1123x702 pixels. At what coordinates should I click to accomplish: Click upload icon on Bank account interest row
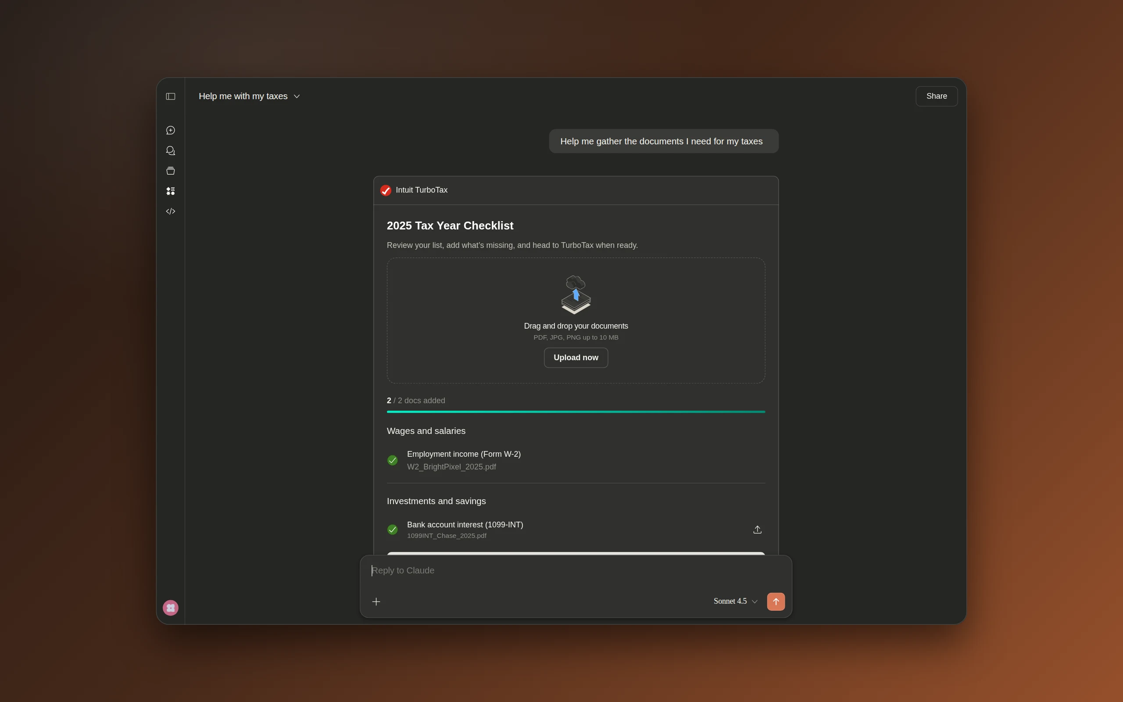pos(757,529)
